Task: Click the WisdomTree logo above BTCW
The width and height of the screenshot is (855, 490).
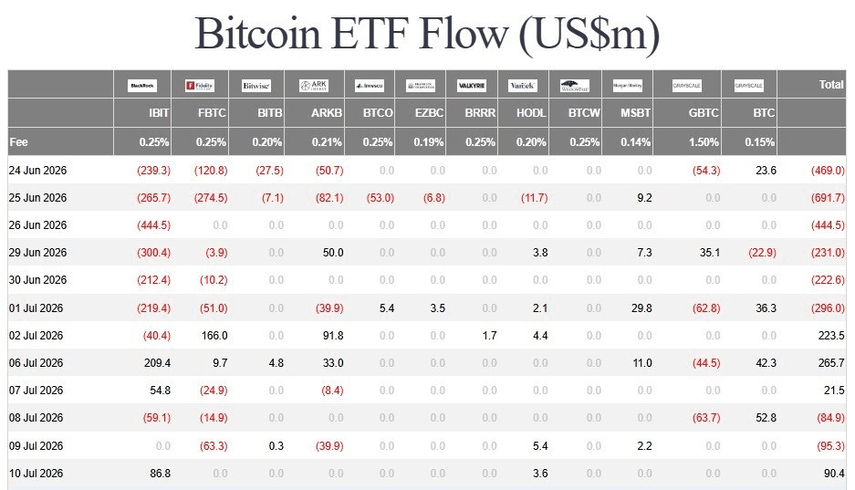Action: 575,86
